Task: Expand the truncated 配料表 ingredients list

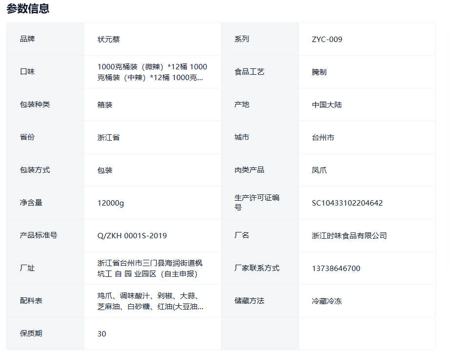Action: point(150,301)
